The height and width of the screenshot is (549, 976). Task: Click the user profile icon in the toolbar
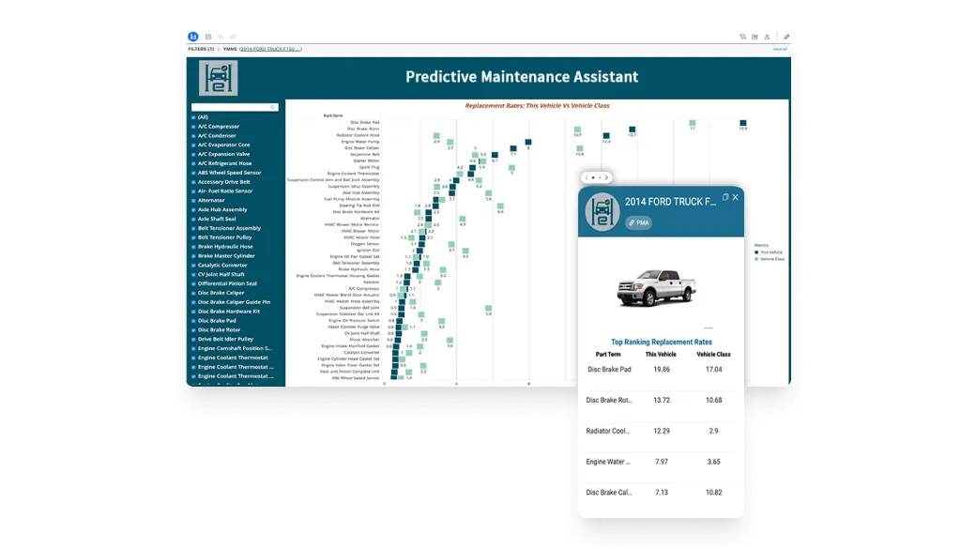tap(767, 37)
